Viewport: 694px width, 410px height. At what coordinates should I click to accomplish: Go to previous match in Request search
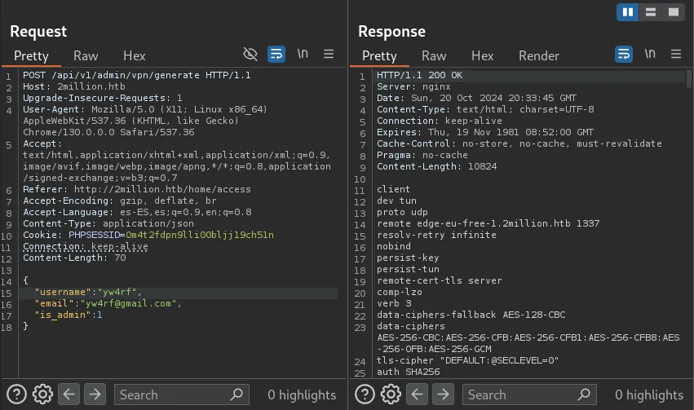(x=69, y=395)
